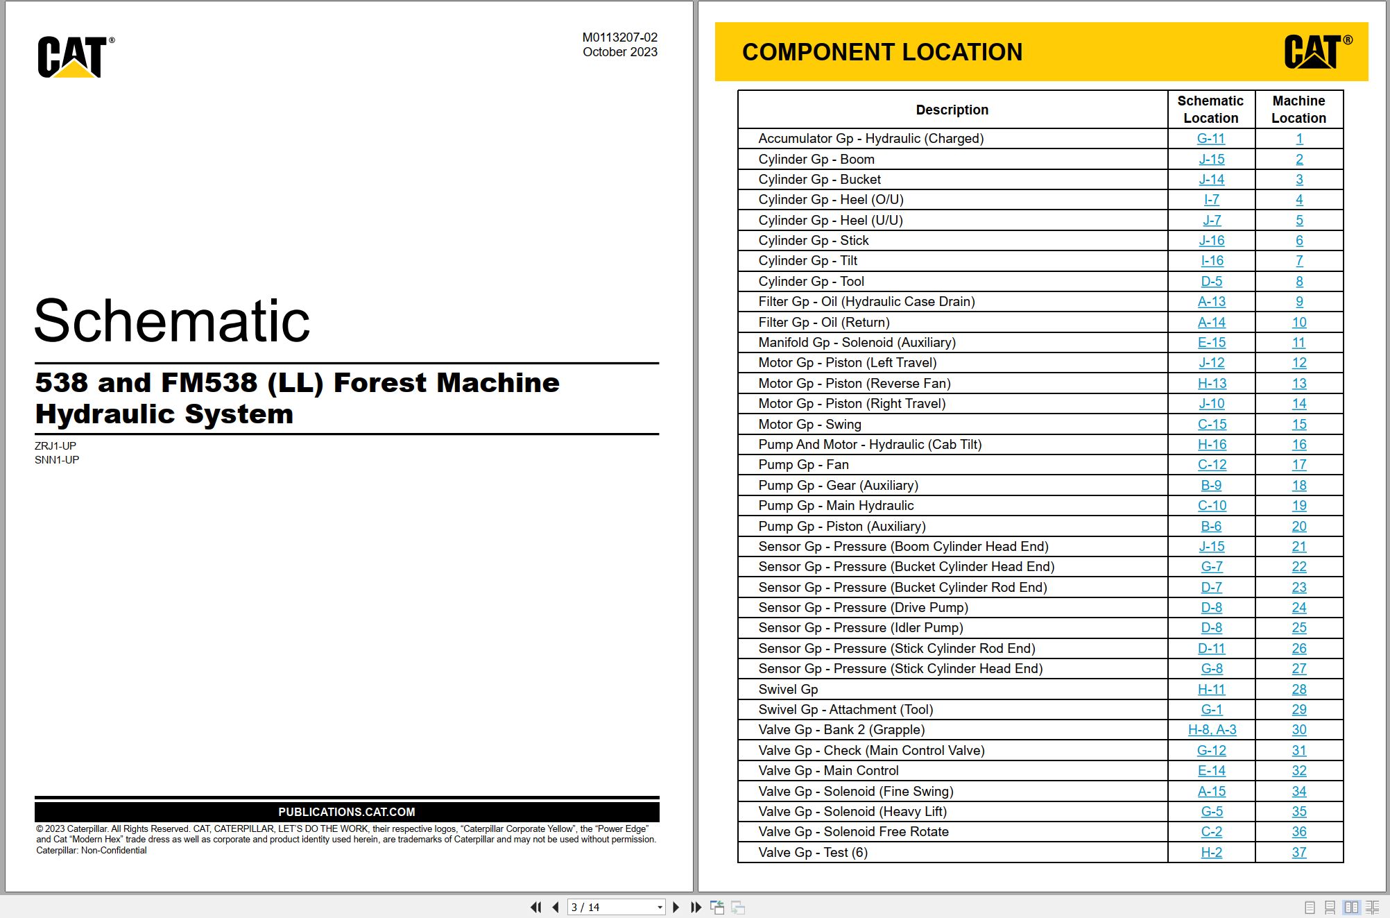Click schematic link H-16 for Cab Tilt pump

pos(1211,444)
